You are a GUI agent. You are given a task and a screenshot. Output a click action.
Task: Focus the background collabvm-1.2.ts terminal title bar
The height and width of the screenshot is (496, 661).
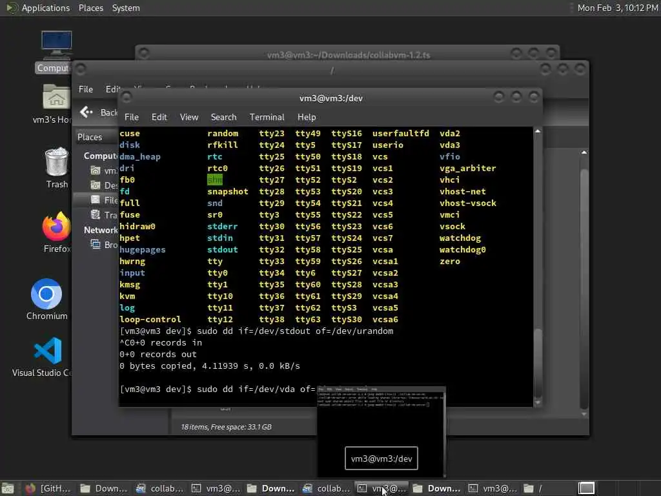point(348,55)
